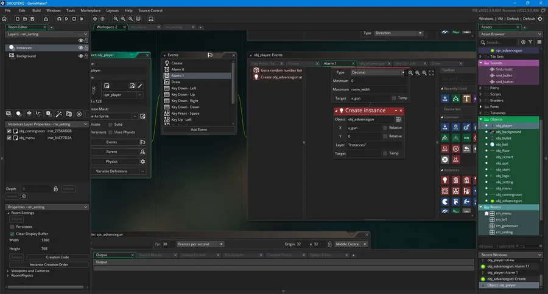
Task: Switch to the Workspace 2 tab
Action: pyautogui.click(x=107, y=27)
